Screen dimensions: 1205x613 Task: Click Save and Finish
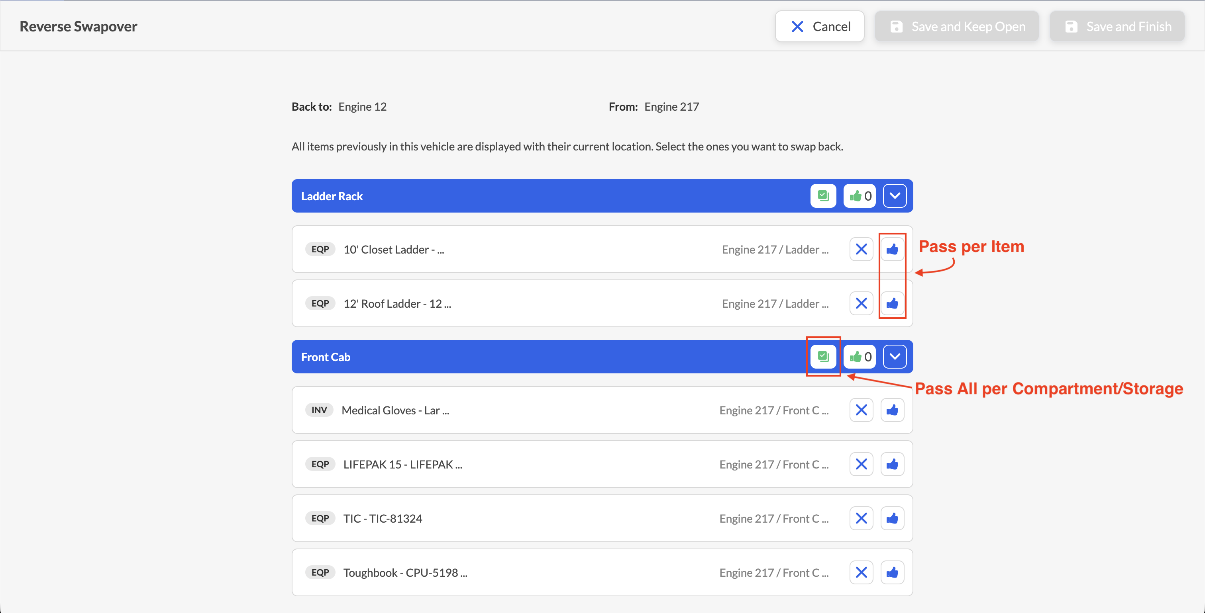(1117, 26)
